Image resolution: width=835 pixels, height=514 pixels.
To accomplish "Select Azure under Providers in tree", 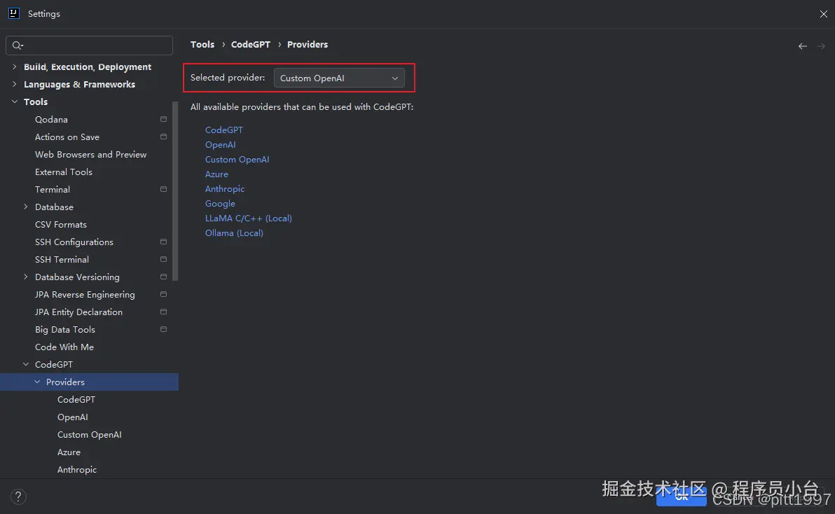I will click(x=69, y=452).
